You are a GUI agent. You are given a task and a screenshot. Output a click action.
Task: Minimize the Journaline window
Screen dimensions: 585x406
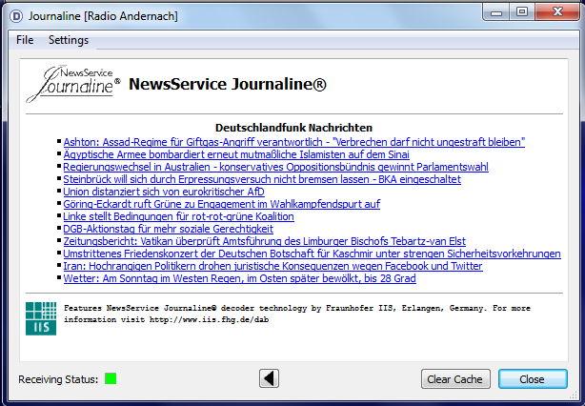496,12
